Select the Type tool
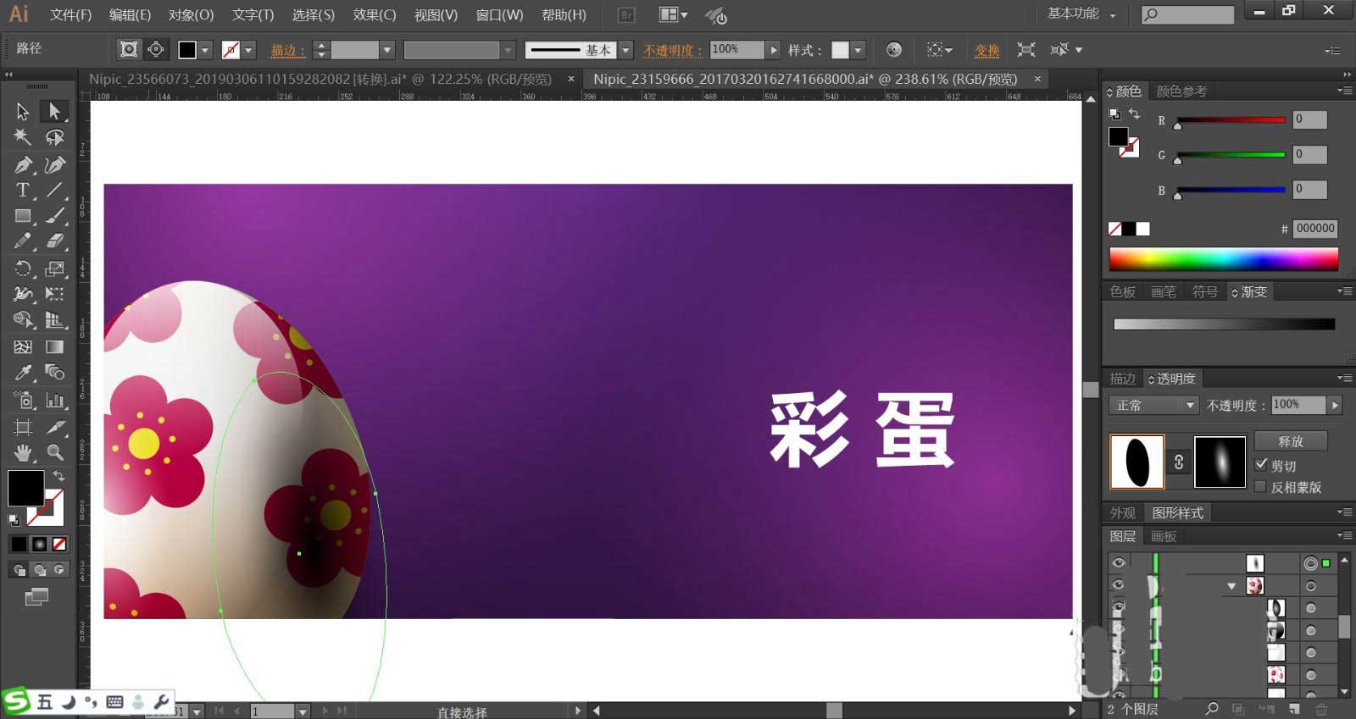 point(23,191)
